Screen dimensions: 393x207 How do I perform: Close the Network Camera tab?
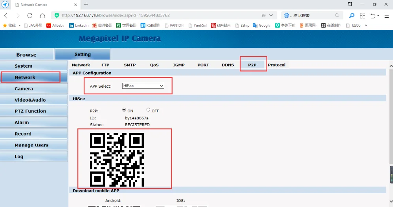76,4
